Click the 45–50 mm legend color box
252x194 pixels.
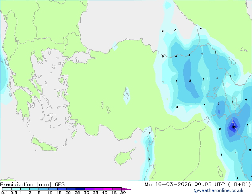[117, 189]
